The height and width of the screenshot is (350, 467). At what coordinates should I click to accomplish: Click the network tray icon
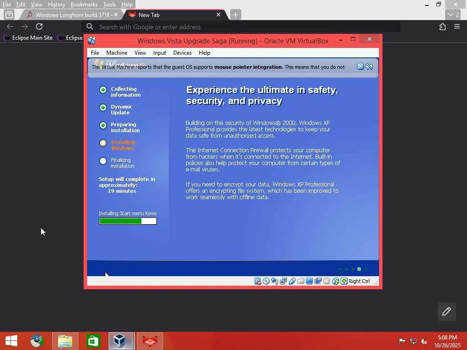coord(413,341)
